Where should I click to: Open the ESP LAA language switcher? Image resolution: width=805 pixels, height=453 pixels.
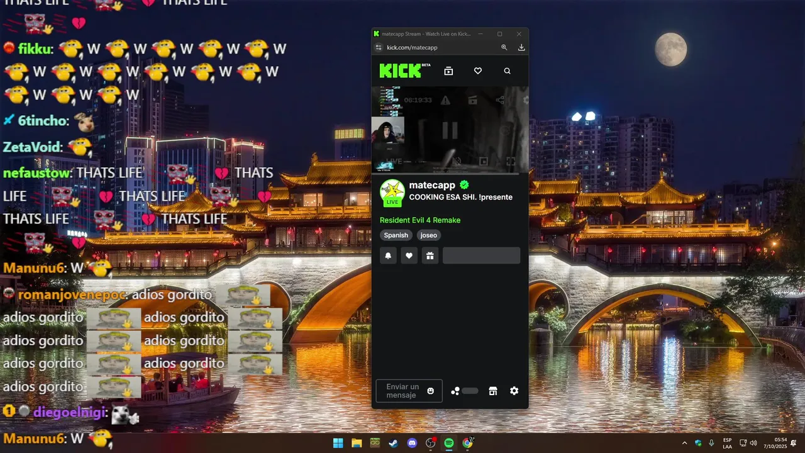727,443
